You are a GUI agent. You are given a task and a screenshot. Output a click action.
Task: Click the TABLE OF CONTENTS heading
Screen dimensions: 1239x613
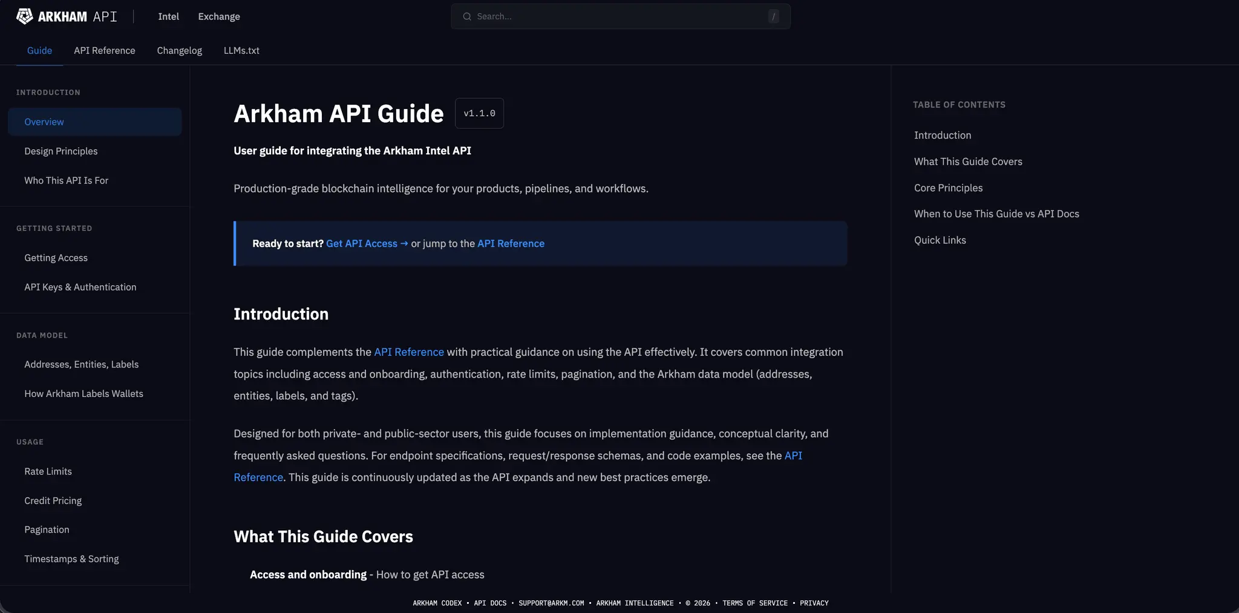point(959,105)
